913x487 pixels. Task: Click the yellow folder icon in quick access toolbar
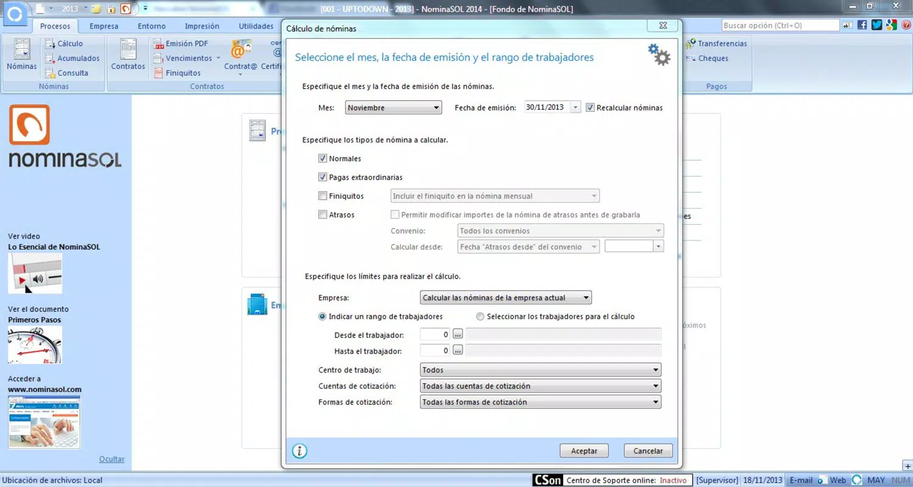pyautogui.click(x=96, y=9)
